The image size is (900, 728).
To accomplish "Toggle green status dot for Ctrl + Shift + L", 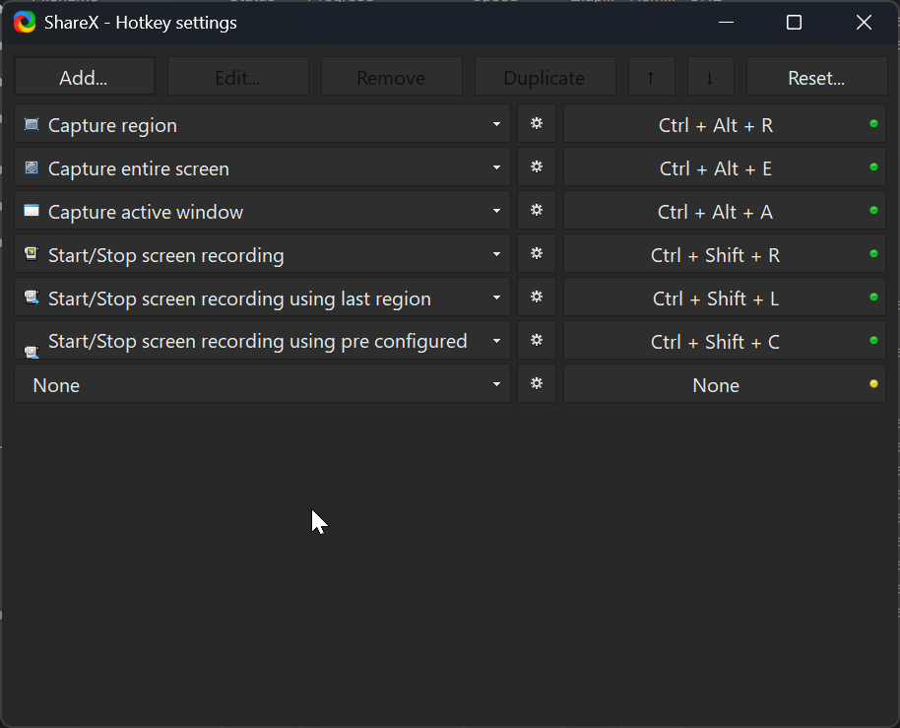I will [873, 298].
